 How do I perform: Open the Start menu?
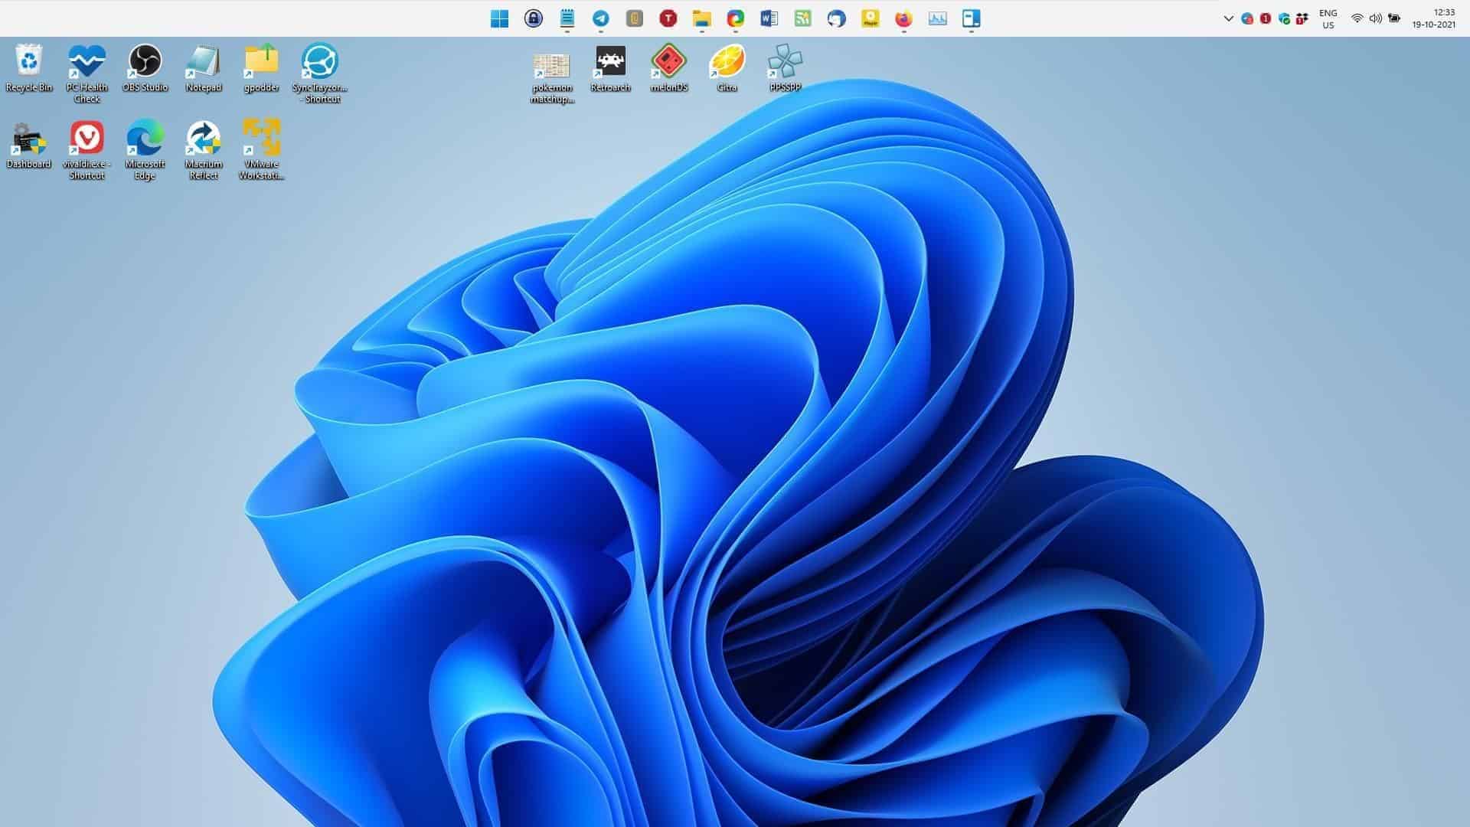pyautogui.click(x=500, y=19)
